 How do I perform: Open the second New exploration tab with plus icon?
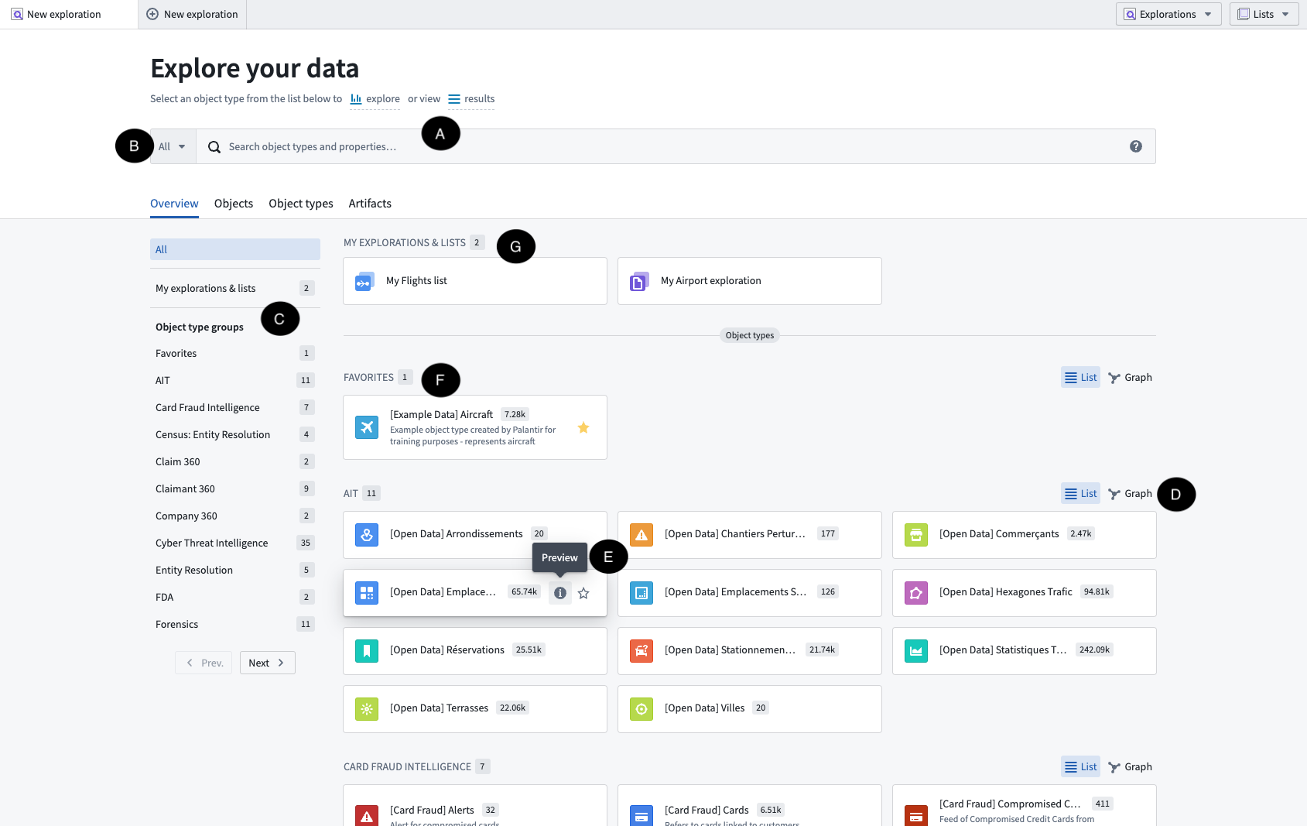click(192, 14)
